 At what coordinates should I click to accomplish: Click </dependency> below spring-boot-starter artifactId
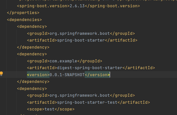click(33, 47)
